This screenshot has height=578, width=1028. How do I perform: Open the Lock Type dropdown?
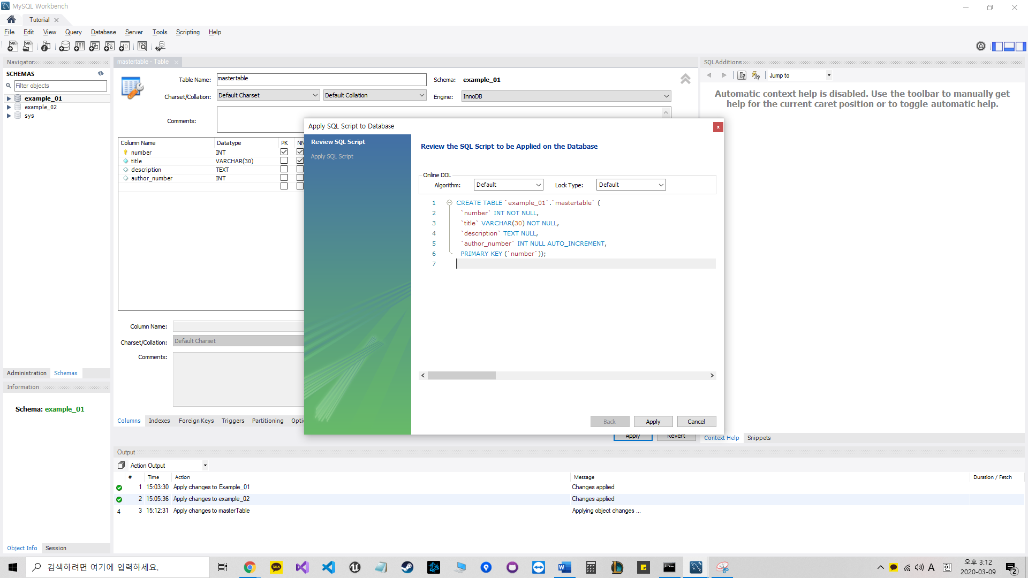pos(631,185)
